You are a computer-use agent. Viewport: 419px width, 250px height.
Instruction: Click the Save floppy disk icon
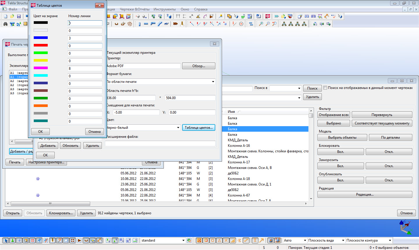coord(19,16)
